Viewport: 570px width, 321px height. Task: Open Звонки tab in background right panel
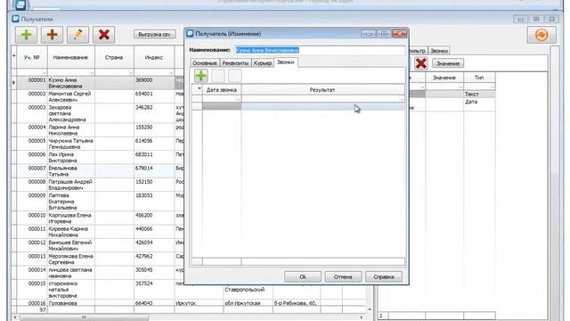click(x=439, y=51)
